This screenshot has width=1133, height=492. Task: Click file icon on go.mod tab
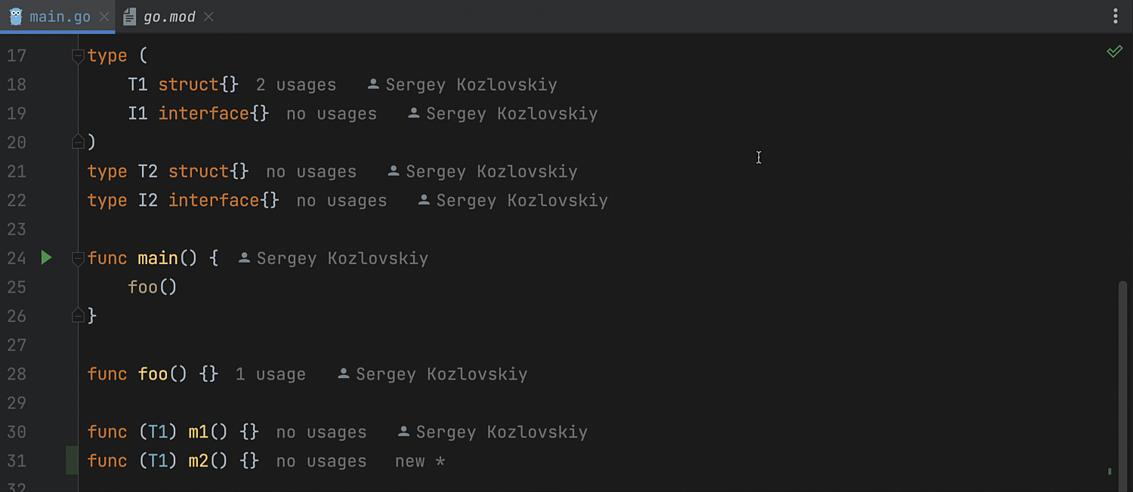130,17
